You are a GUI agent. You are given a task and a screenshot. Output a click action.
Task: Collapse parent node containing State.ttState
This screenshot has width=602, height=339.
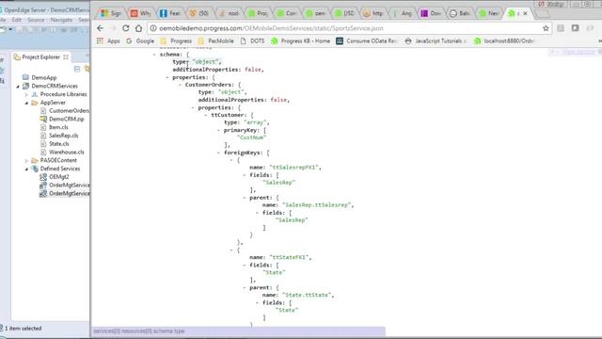(245, 287)
